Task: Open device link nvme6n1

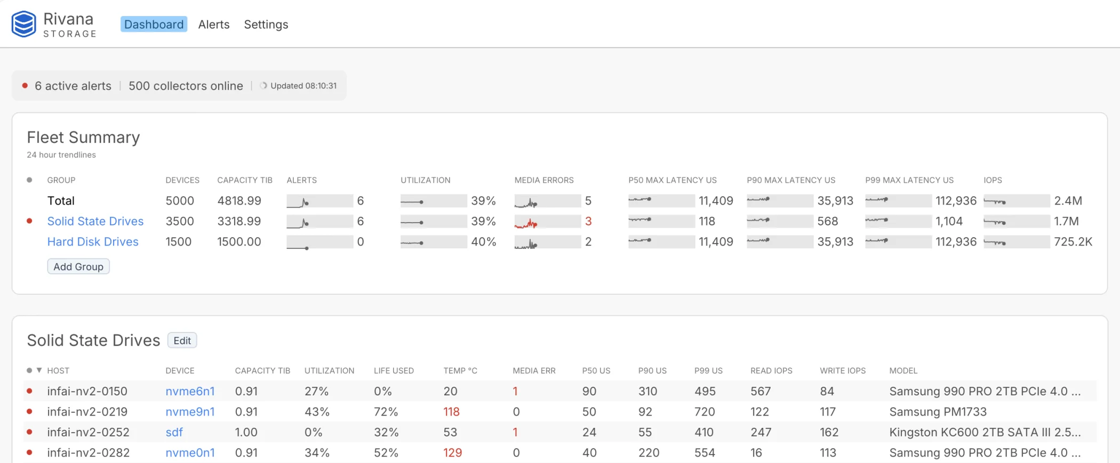Action: tap(190, 391)
